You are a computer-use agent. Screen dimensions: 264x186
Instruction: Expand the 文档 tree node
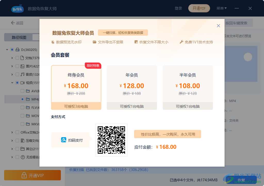(x=12, y=58)
